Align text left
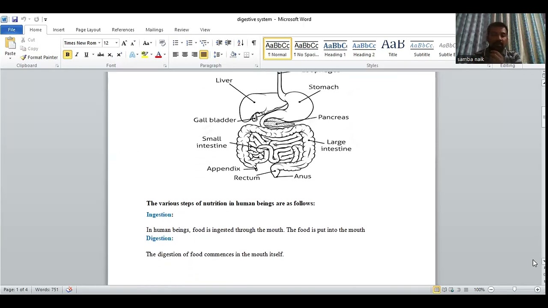This screenshot has width=548, height=308. pos(176,54)
